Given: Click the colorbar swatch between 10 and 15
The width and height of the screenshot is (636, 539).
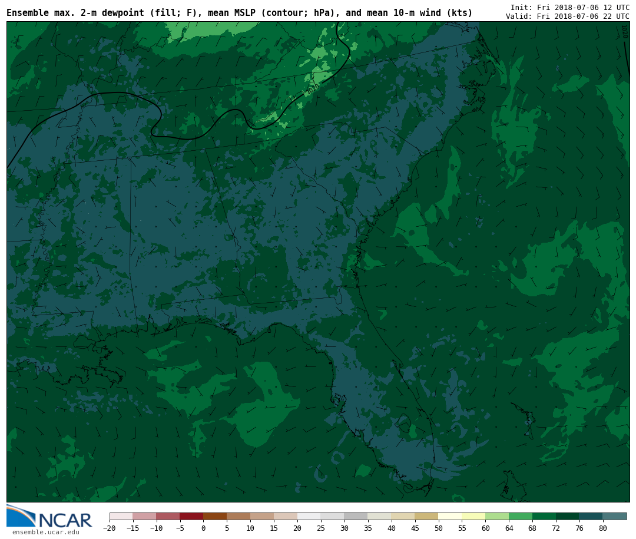Looking at the screenshot, I should click(262, 516).
